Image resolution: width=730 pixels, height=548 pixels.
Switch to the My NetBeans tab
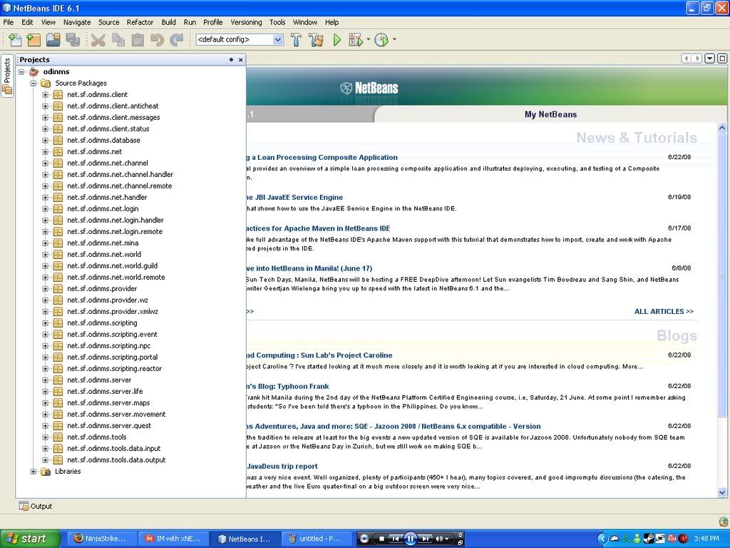pos(550,114)
